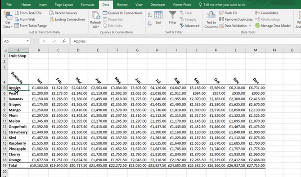Launch Text to Columns wizard
This screenshot has height=177, width=301.
(x=211, y=20)
